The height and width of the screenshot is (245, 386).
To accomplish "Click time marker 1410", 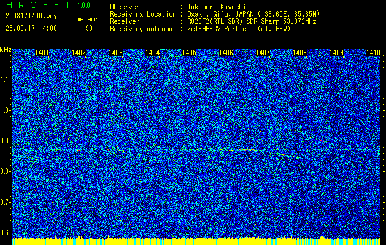I will 373,52.
